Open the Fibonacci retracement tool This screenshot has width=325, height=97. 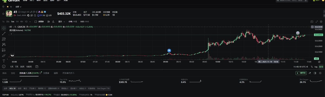pos(4,39)
